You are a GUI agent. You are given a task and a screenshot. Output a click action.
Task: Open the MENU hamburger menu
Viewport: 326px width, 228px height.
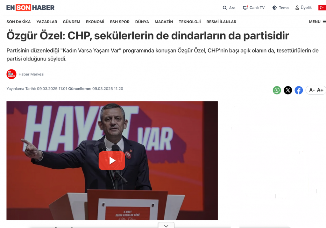[317, 22]
